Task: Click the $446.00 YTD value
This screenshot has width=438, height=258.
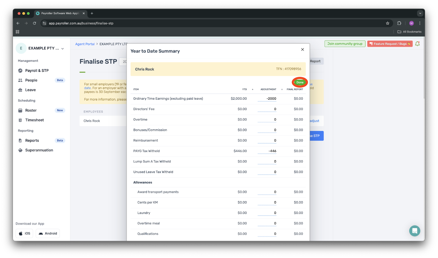Action: coord(240,151)
